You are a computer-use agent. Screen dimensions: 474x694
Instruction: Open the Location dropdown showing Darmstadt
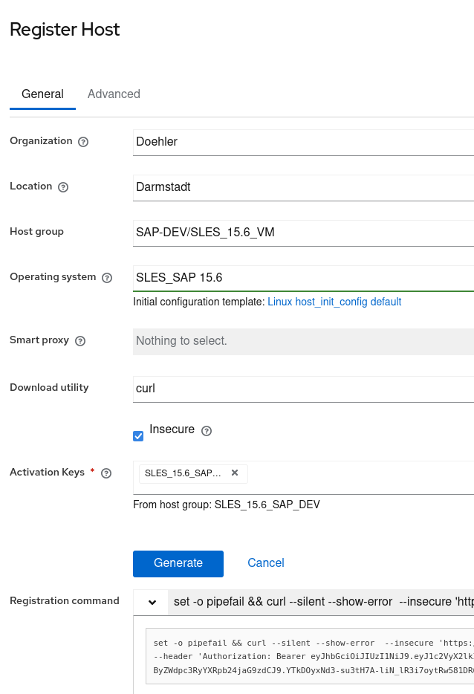pos(303,187)
